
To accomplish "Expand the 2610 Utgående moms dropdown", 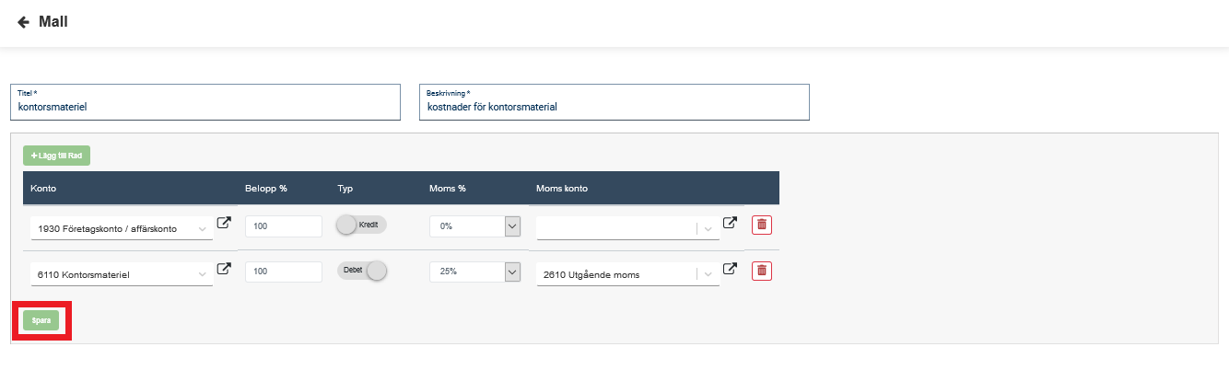I will (708, 274).
